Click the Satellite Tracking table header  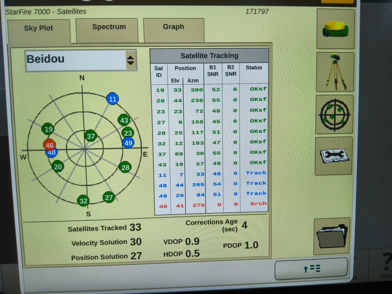(210, 55)
